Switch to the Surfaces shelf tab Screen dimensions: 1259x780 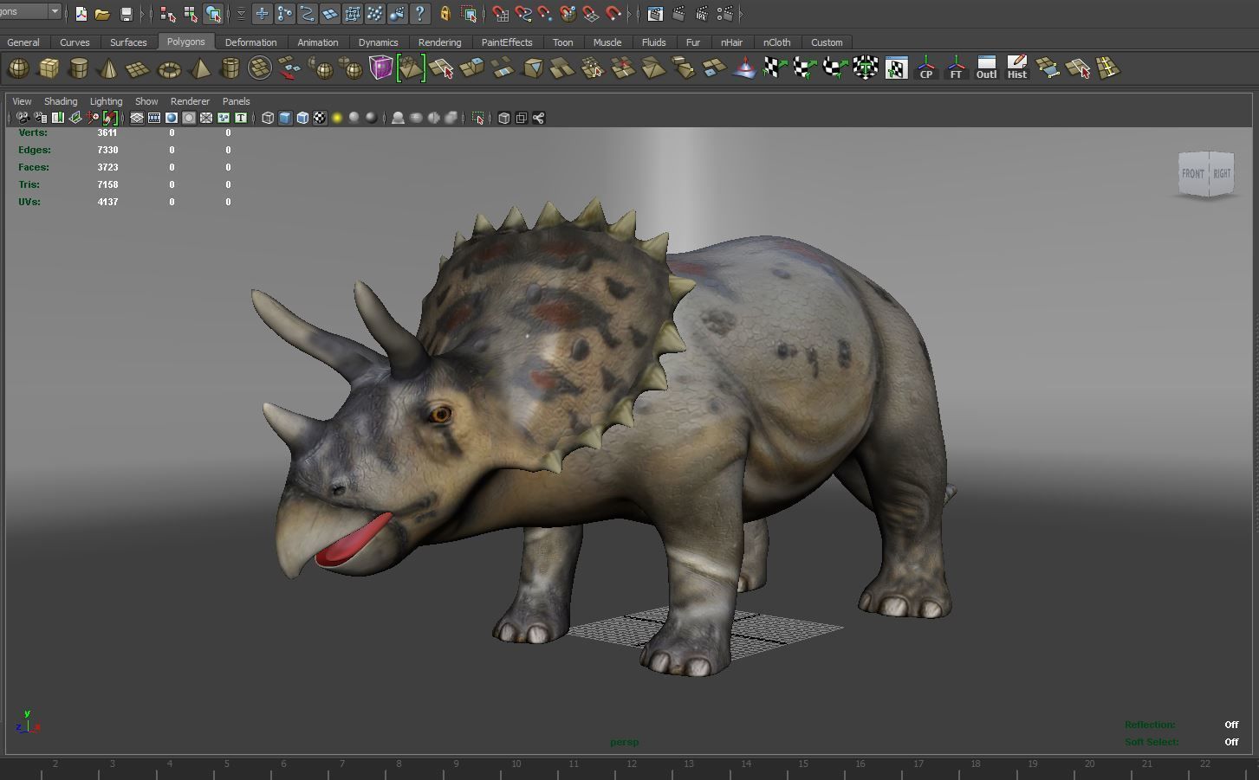pos(128,42)
